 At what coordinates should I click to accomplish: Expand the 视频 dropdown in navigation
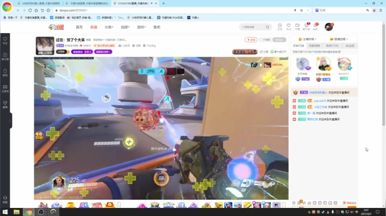125,27
